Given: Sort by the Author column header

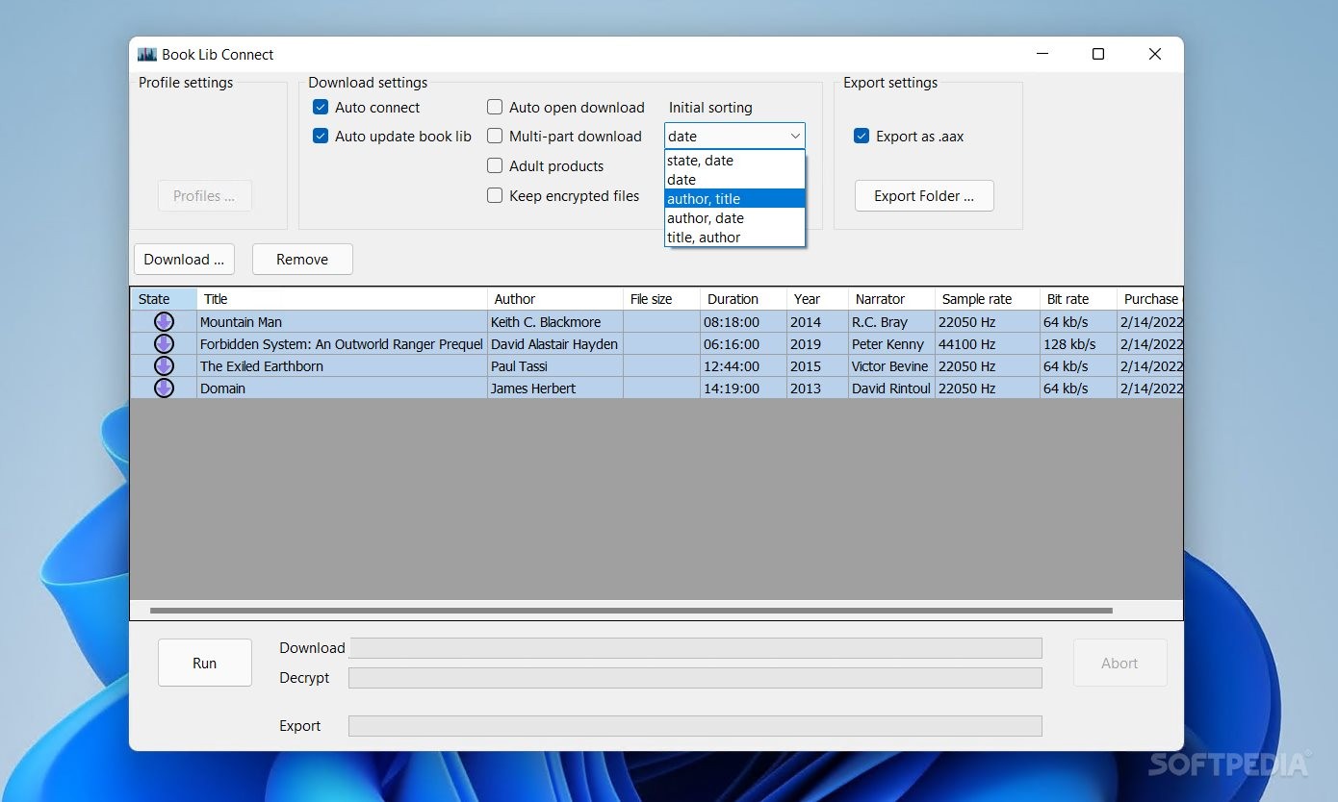Looking at the screenshot, I should 555,299.
